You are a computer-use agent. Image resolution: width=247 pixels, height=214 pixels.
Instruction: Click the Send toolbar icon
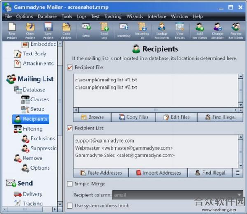(86, 31)
